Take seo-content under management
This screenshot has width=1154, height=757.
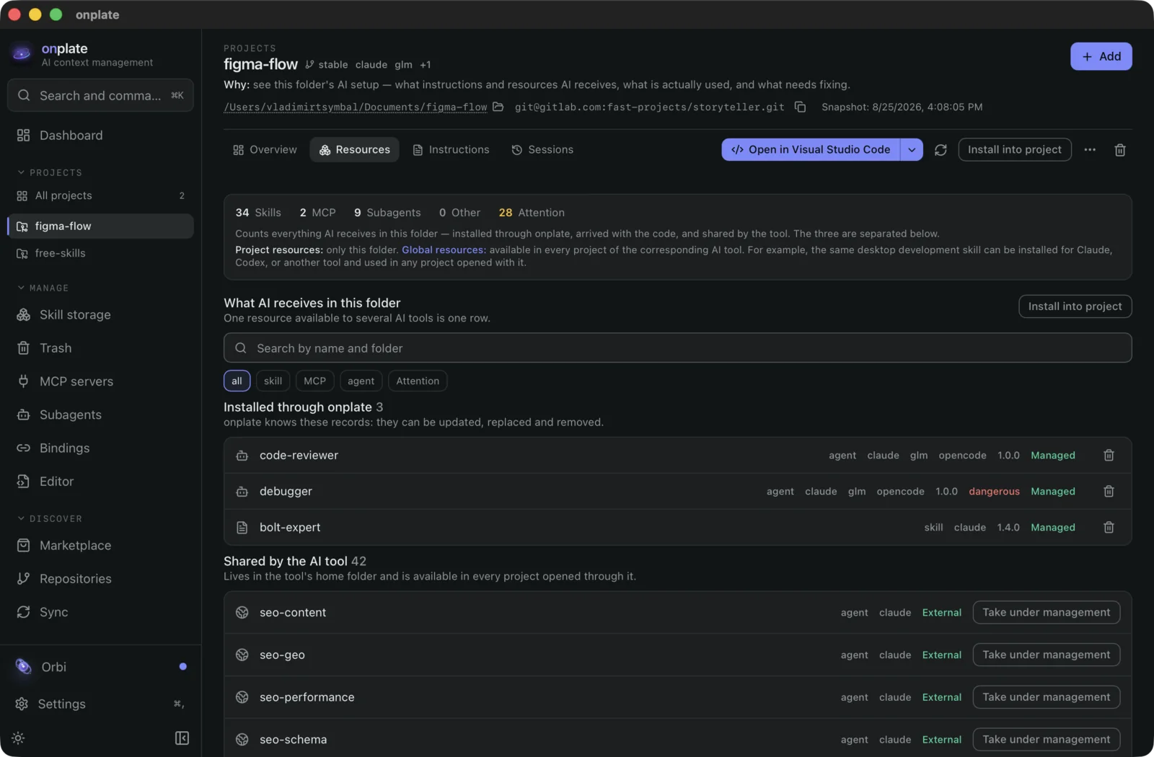click(x=1047, y=613)
